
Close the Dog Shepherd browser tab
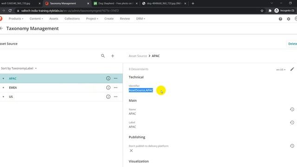(136, 3)
